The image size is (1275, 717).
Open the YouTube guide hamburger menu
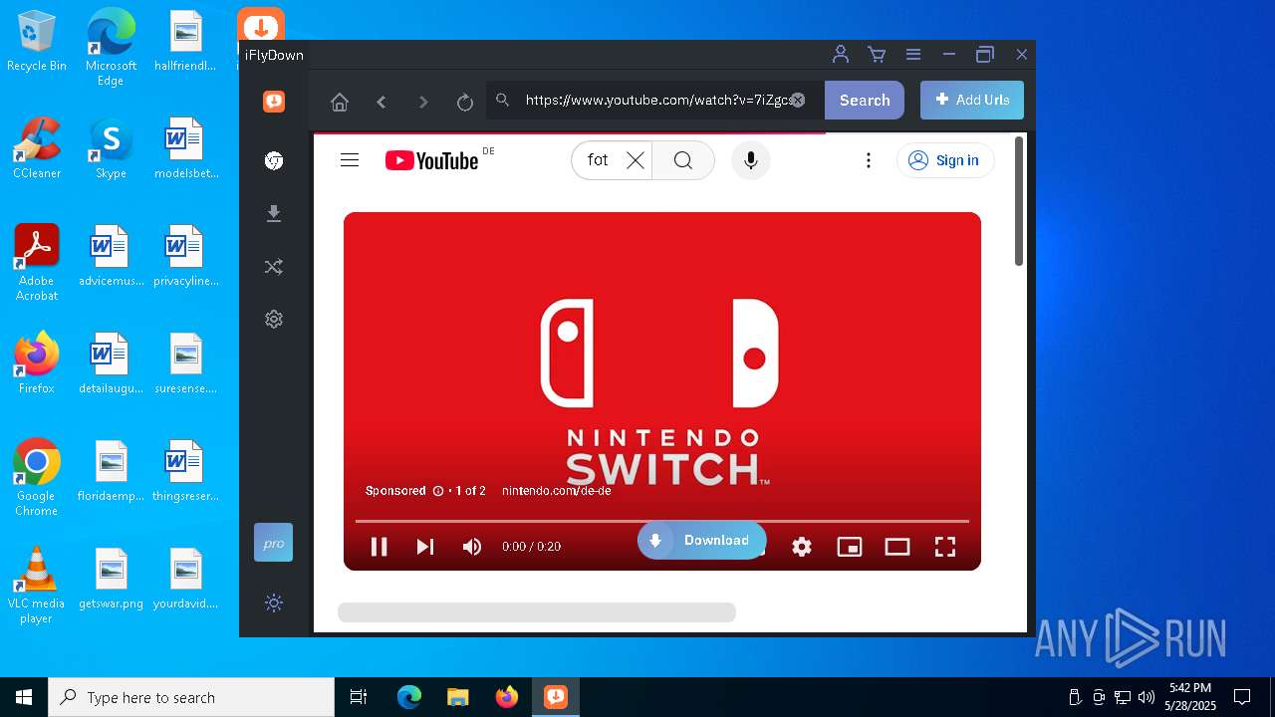pyautogui.click(x=350, y=160)
